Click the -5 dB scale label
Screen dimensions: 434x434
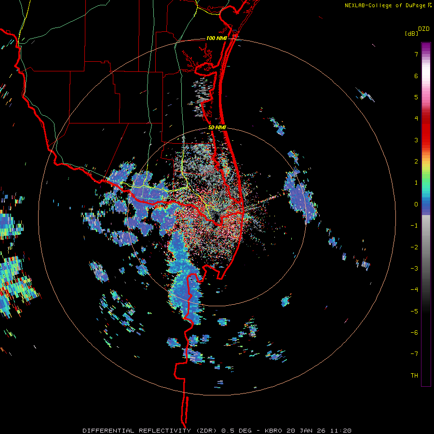click(x=414, y=312)
